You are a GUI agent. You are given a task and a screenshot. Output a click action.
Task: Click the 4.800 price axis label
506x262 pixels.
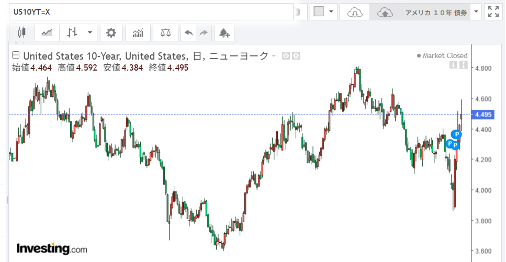pos(483,68)
